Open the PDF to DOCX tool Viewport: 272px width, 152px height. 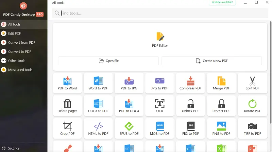tap(129, 106)
